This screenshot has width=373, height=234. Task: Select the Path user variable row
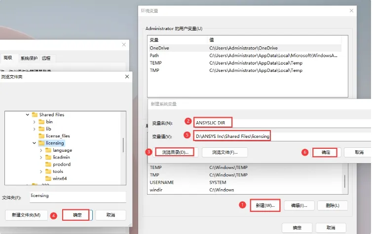click(245, 56)
